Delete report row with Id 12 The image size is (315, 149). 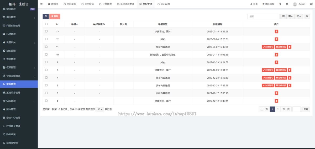[x=276, y=39]
